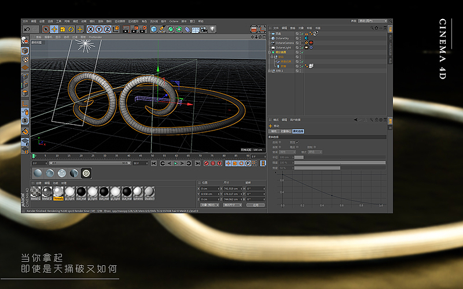Screen dimensions: 463x289
Task: Select the OctaneCamera object
Action: (x=284, y=43)
